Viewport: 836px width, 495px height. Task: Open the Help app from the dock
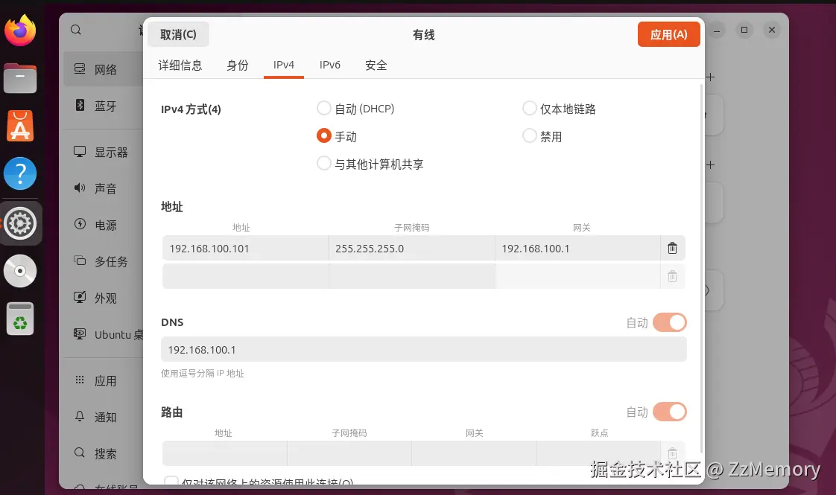[x=20, y=173]
